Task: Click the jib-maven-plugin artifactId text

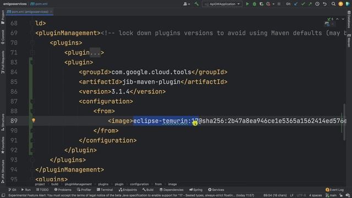Action: coord(151,82)
